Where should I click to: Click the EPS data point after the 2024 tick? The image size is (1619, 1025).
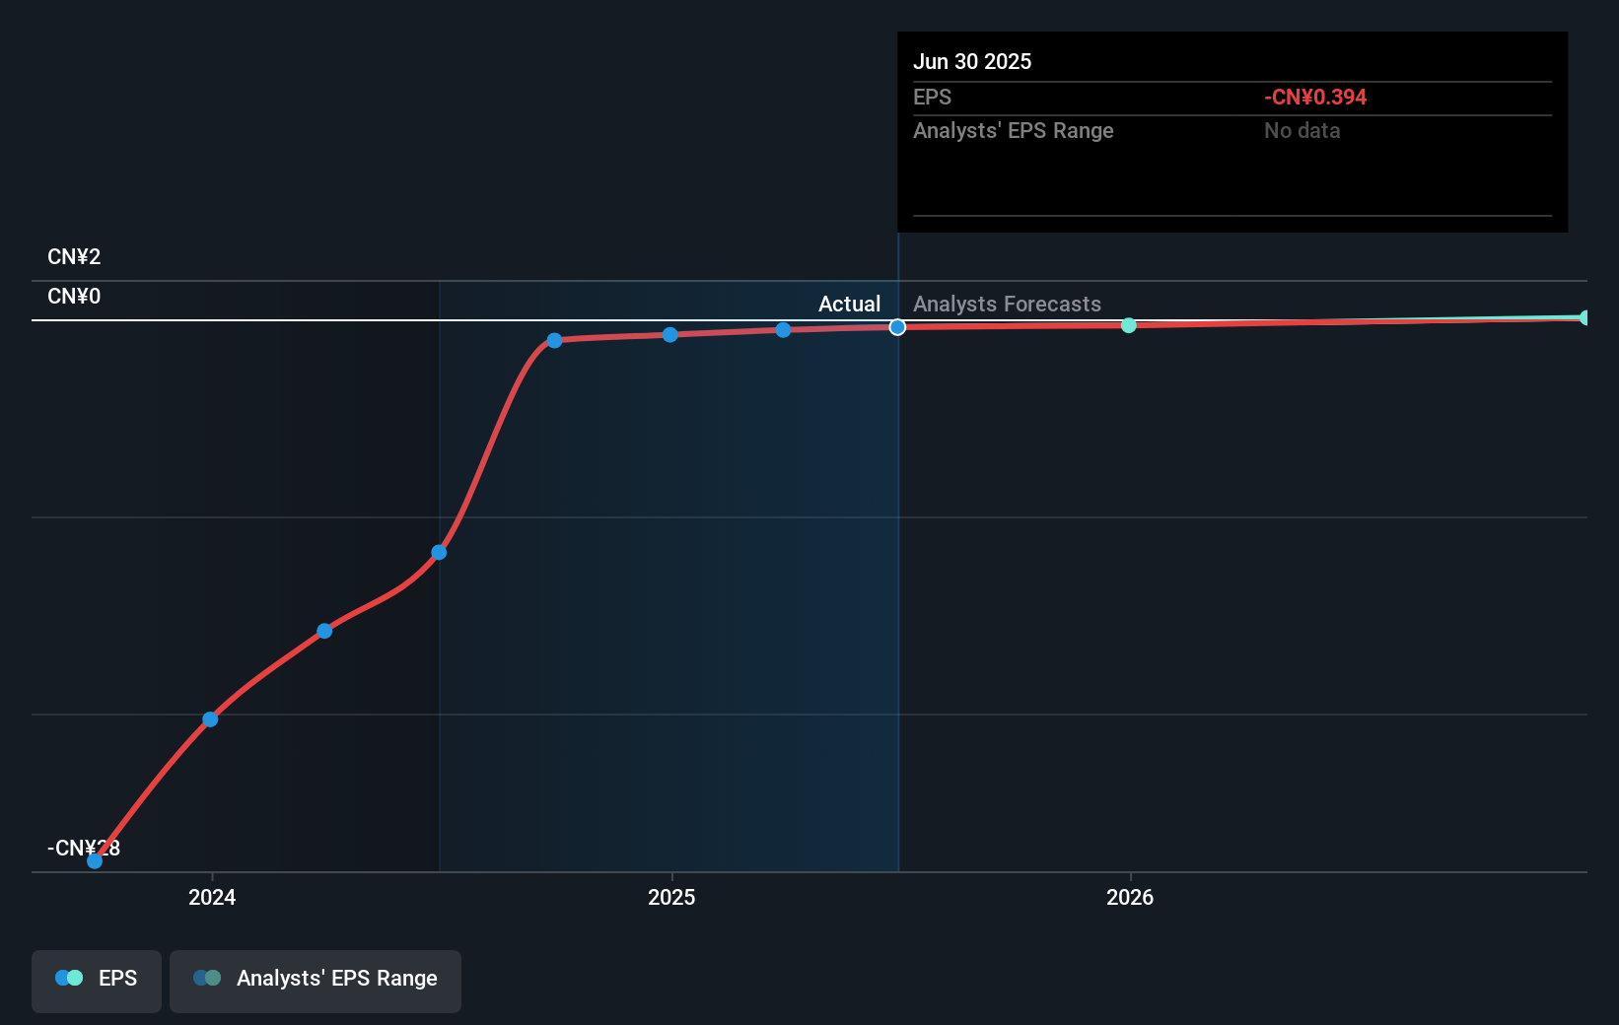click(324, 631)
